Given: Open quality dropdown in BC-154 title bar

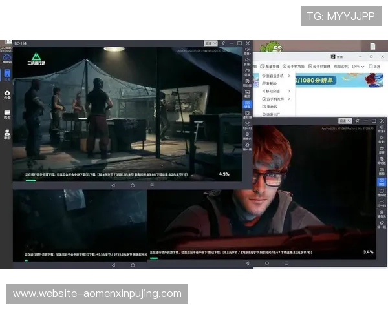Looking at the screenshot, I should coord(209,43).
